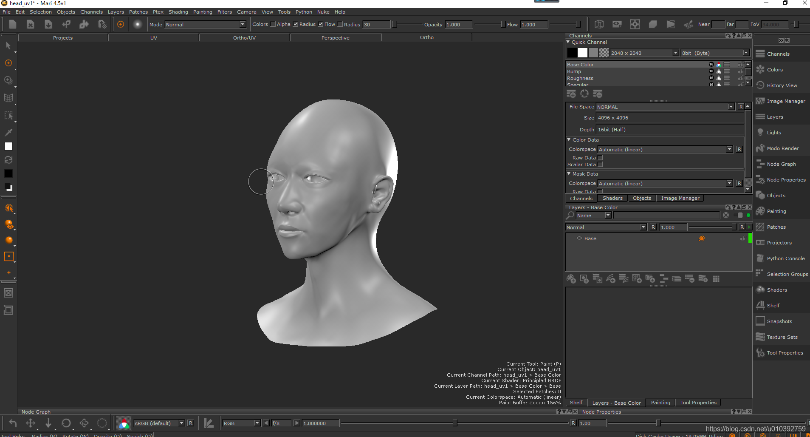This screenshot has height=437, width=810.
Task: Toggle the Raw Data checkbox under Color Data
Action: click(x=600, y=158)
